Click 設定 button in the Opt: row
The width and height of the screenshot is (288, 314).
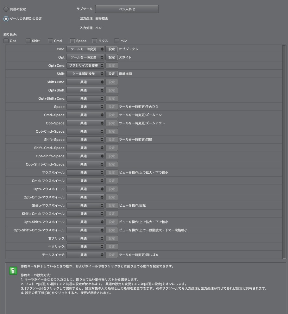click(x=111, y=57)
